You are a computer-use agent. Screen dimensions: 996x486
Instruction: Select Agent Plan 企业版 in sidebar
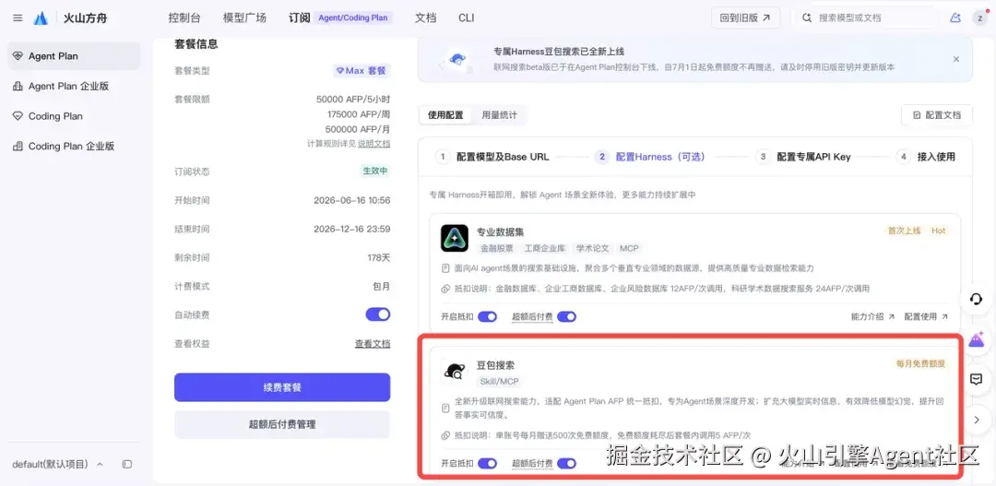click(74, 86)
